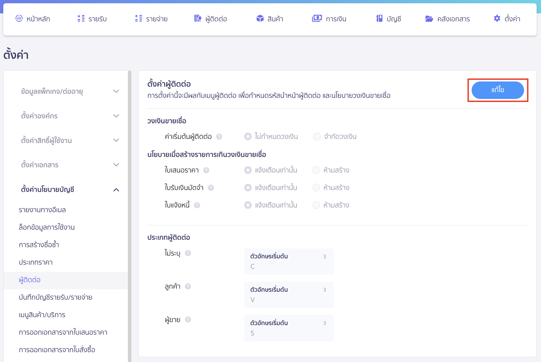Click the ตัวอักษรเริ่มต้น field showing C

coord(289,261)
